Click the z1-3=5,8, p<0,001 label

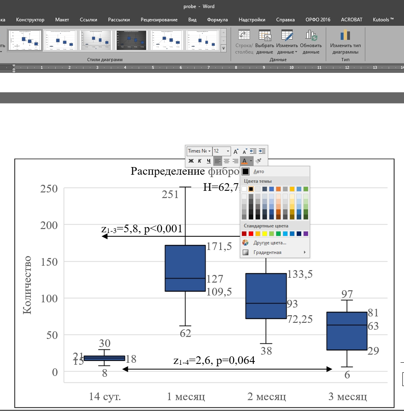[142, 229]
